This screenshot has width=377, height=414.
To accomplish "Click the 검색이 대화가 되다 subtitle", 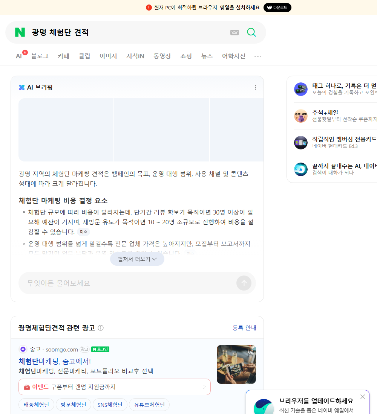I will pos(333,173).
